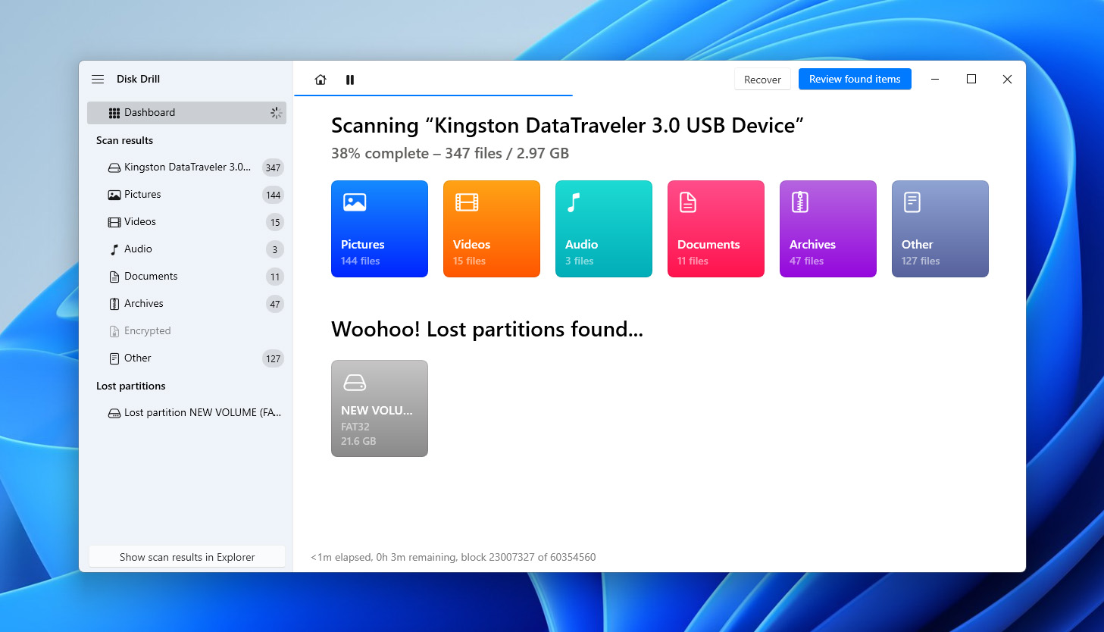Click Show scan results in Explorer
The height and width of the screenshot is (632, 1104).
tap(187, 557)
